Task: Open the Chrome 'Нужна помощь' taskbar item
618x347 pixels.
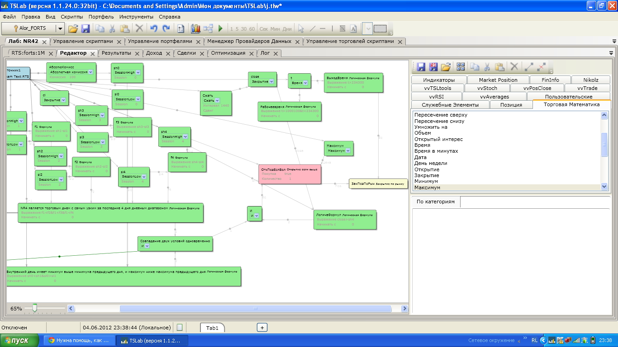Action: coord(79,340)
